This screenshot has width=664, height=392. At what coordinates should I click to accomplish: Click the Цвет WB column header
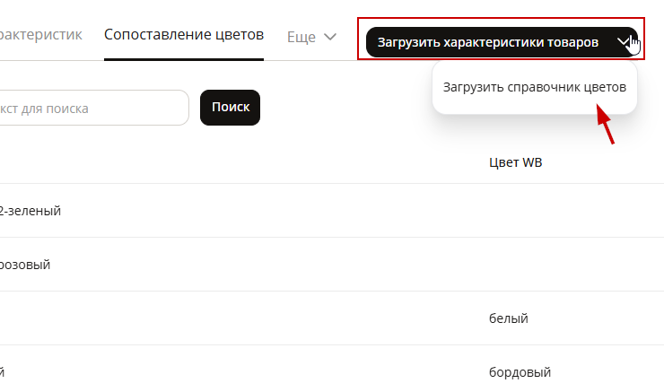515,162
